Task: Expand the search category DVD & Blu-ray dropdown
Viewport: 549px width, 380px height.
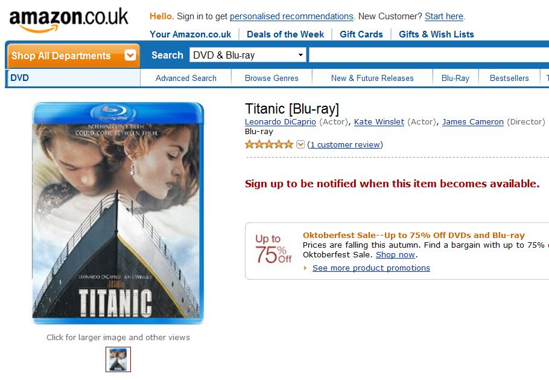Action: coord(248,55)
